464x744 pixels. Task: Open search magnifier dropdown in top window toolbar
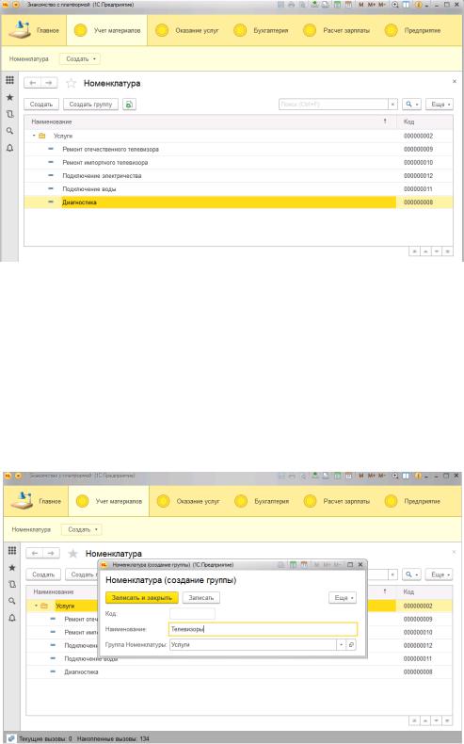tap(411, 105)
